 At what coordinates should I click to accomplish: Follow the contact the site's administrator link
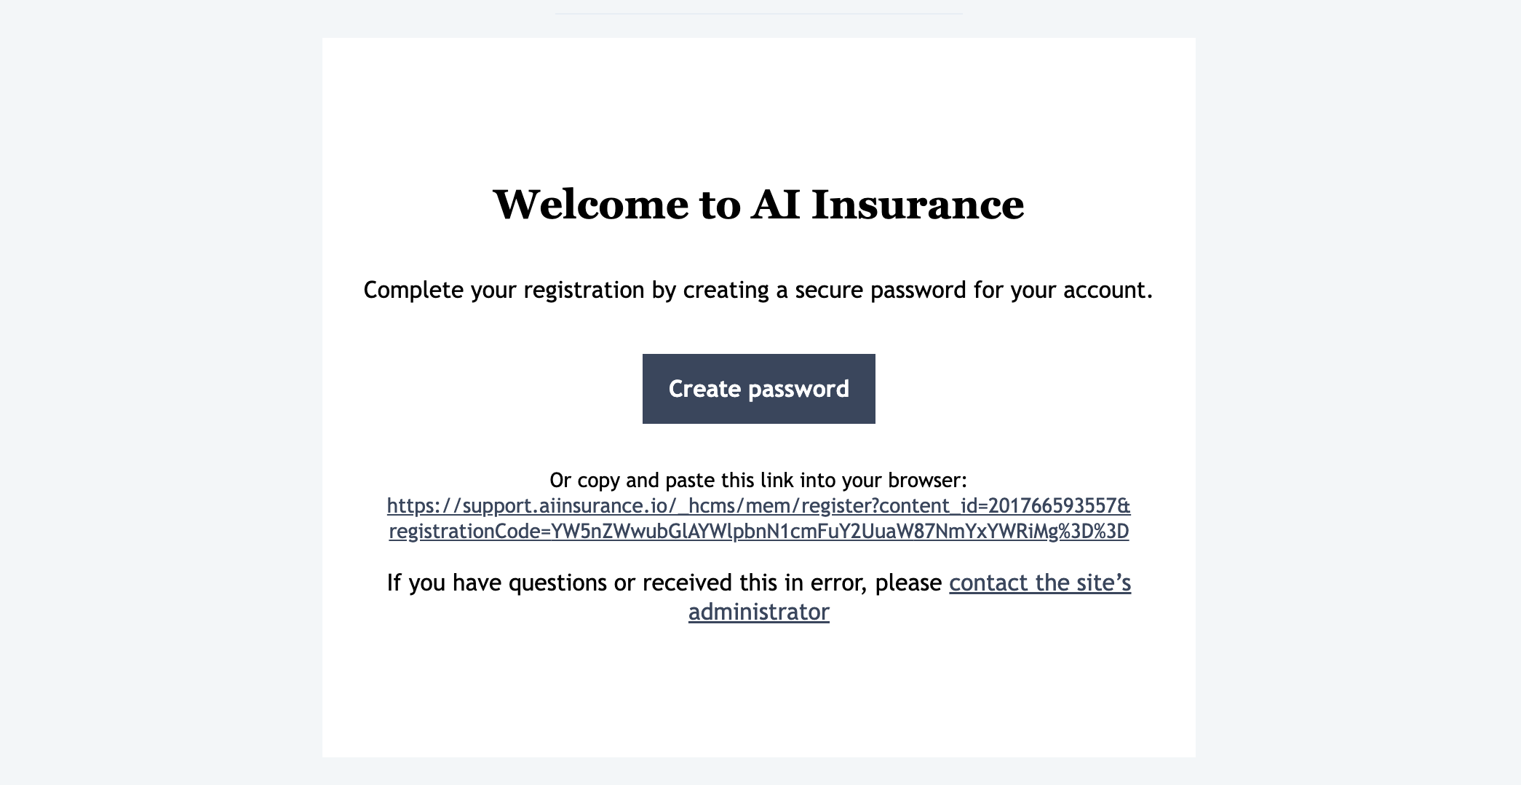pos(1039,583)
